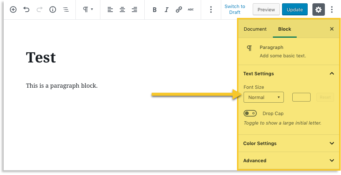Viewport: 341px width, 175px height.
Task: Expand the Advanced section
Action: tap(289, 160)
